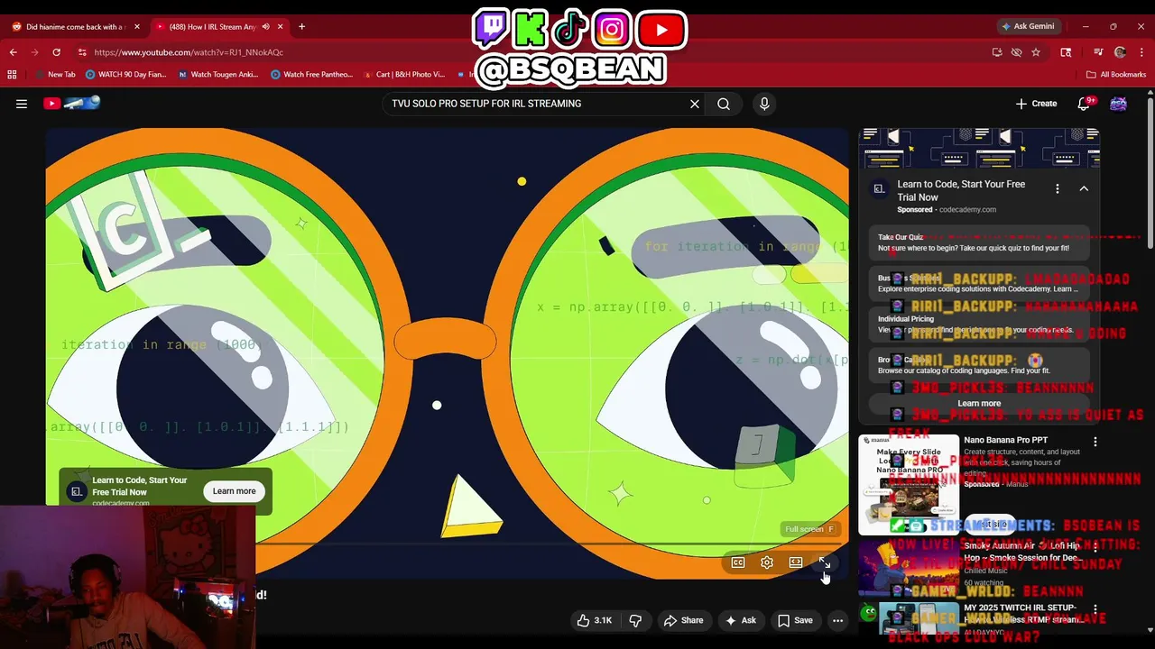This screenshot has width=1155, height=649.
Task: Switch to the hianime Reddit tab
Action: 76,26
